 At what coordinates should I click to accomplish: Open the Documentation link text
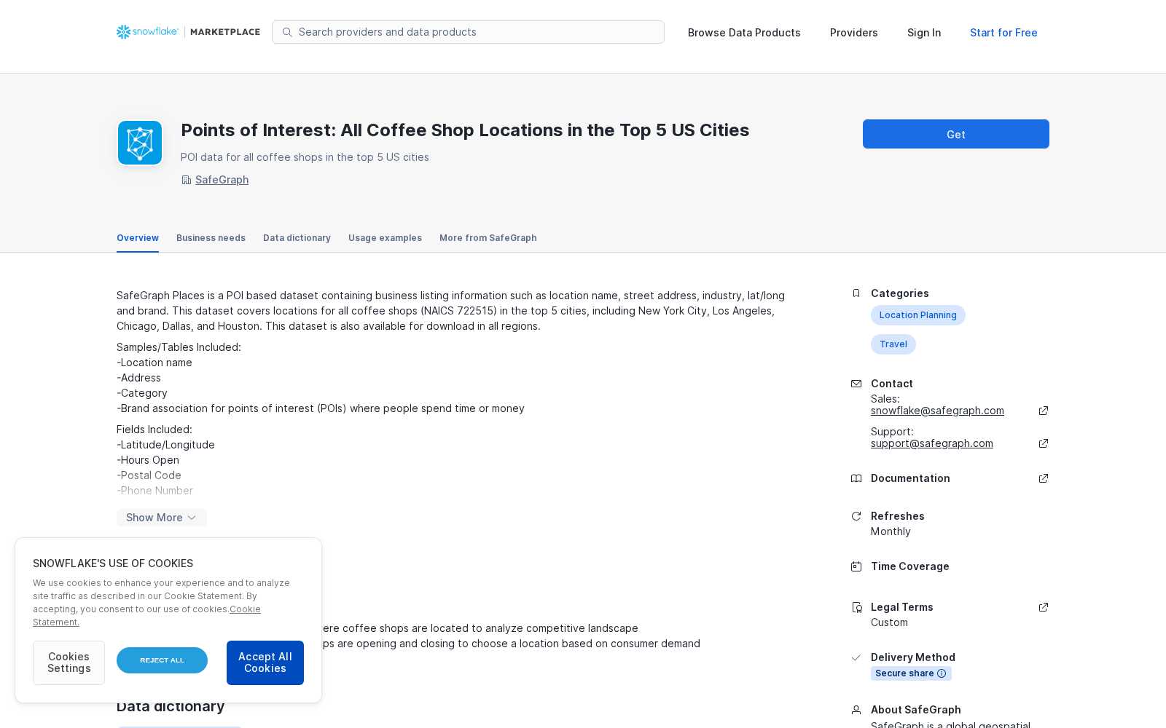tap(910, 478)
